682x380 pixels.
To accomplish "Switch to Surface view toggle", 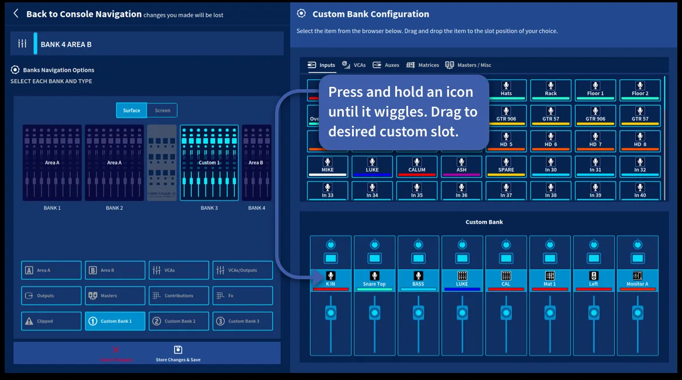I will [x=131, y=110].
